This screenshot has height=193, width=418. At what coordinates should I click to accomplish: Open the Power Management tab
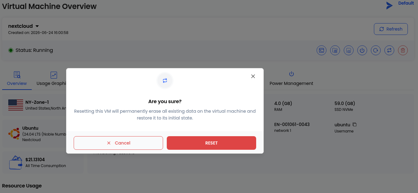click(291, 79)
